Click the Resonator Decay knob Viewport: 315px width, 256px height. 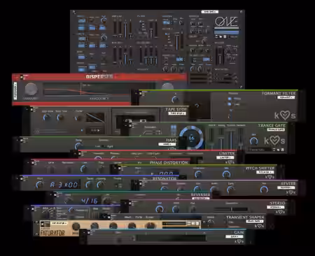pos(89,185)
